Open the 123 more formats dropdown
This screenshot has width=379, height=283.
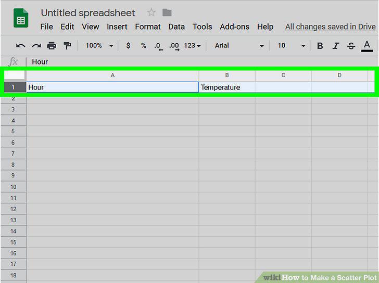tap(192, 46)
